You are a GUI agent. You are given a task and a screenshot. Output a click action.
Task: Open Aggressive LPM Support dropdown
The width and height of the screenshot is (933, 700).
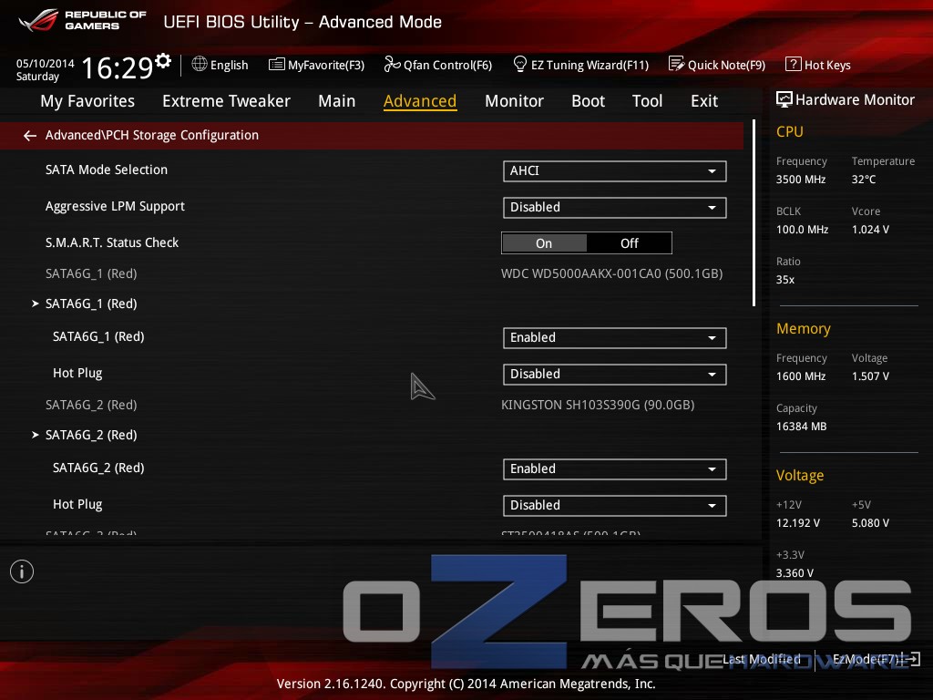[x=614, y=208]
